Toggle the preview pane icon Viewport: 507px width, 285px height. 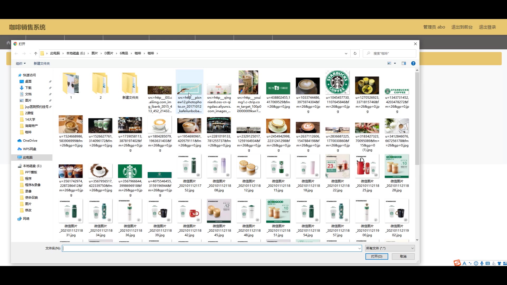tap(403, 63)
